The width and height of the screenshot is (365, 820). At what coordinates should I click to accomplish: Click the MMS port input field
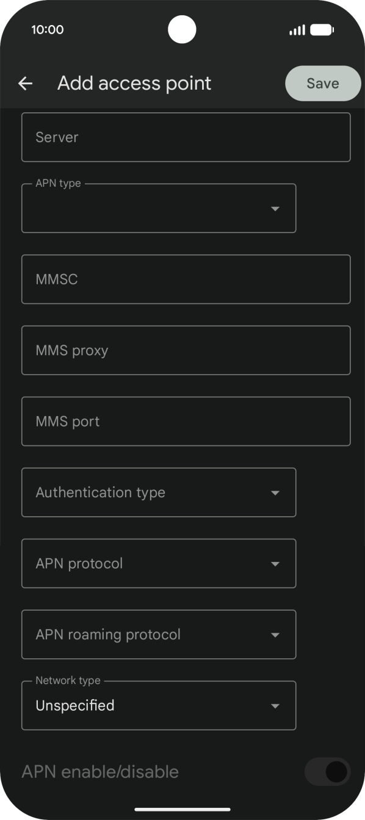pyautogui.click(x=186, y=421)
